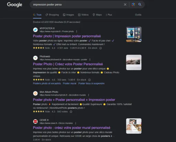This screenshot has width=176, height=142.
Task: Switch to the Images tab
Action: point(68,15)
